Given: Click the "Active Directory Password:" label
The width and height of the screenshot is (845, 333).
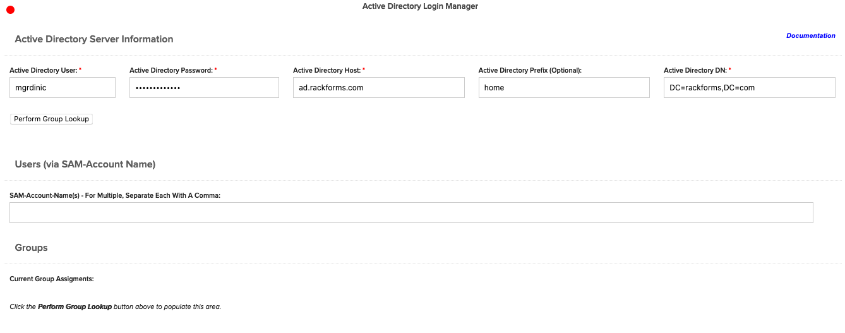Looking at the screenshot, I should [171, 70].
